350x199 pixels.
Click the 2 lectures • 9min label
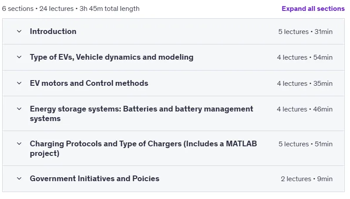coord(307,179)
